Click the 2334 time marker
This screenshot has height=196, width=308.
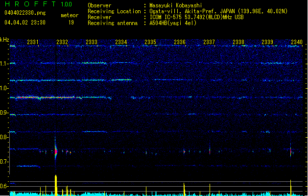pos(121,42)
